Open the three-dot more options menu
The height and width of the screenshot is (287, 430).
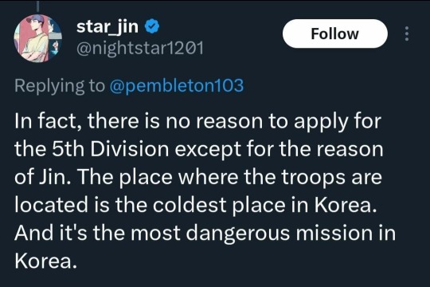click(407, 33)
